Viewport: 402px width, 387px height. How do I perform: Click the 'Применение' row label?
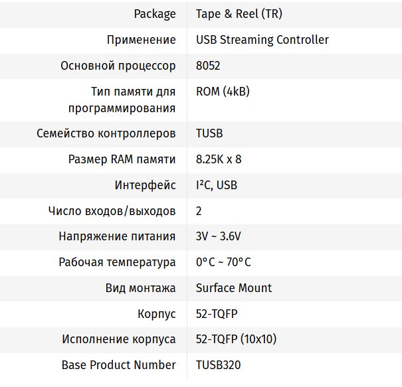tap(142, 40)
